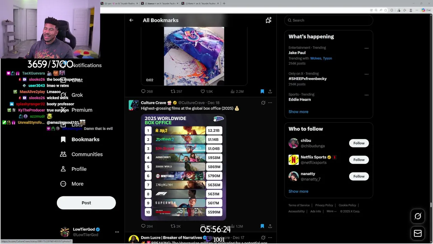Open more options for Eddie Hearn trend

click(x=366, y=95)
